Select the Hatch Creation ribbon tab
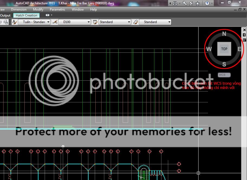This screenshot has width=247, height=180. pos(27,15)
